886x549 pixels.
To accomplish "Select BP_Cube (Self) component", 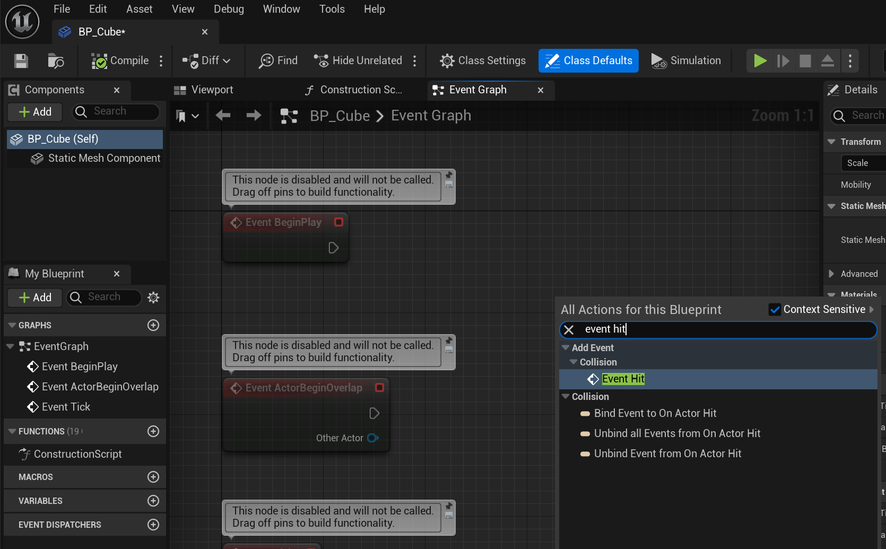I will (x=85, y=139).
